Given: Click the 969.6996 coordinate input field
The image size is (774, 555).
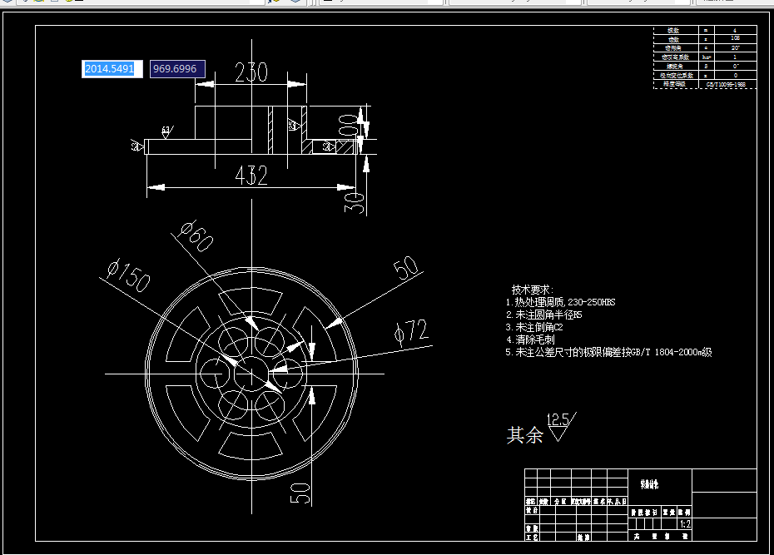Looking at the screenshot, I should coord(177,68).
